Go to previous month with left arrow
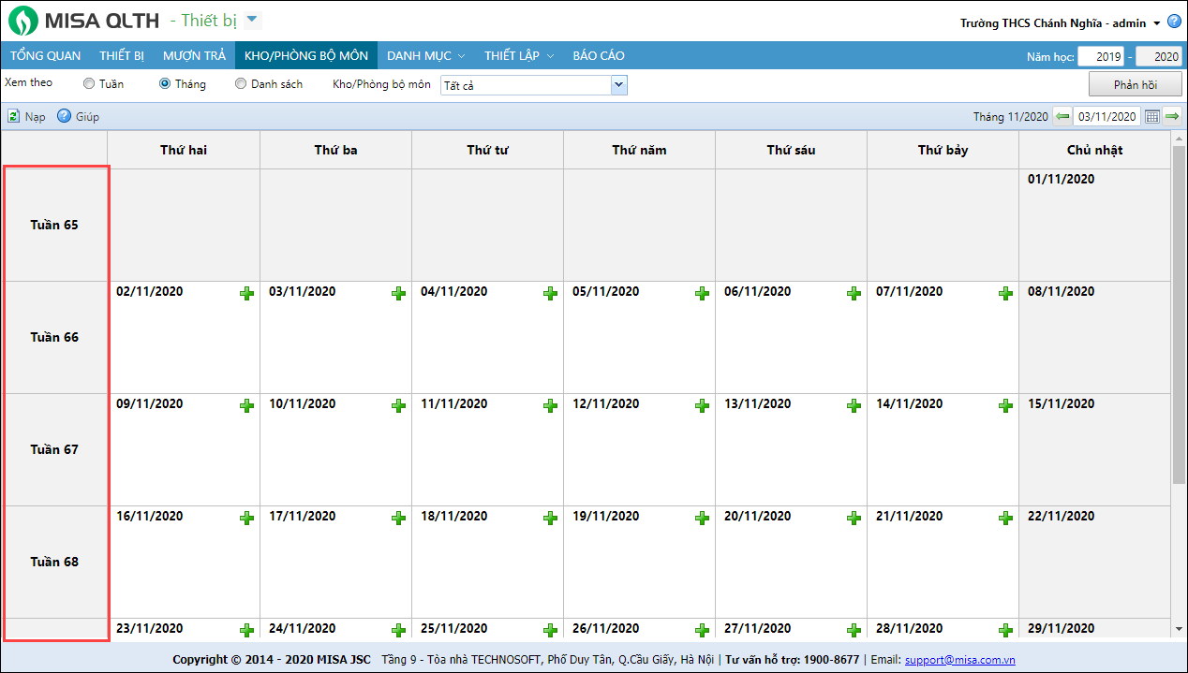1188x673 pixels. coord(1062,116)
